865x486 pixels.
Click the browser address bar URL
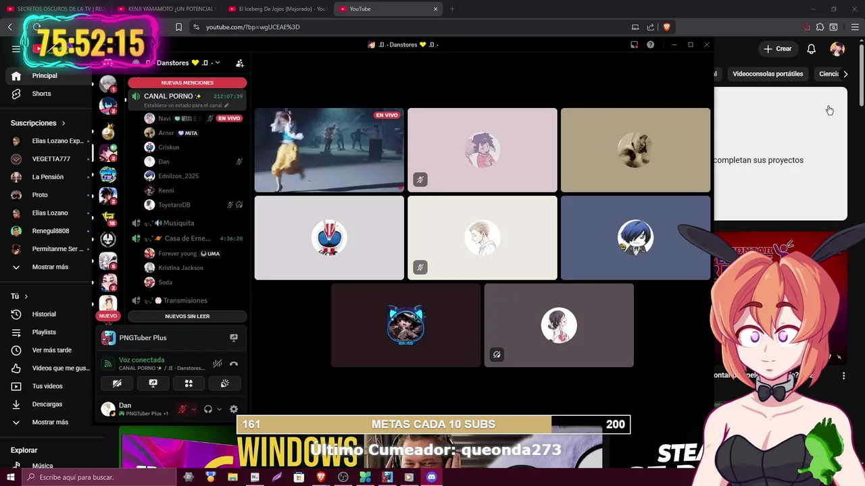point(253,27)
